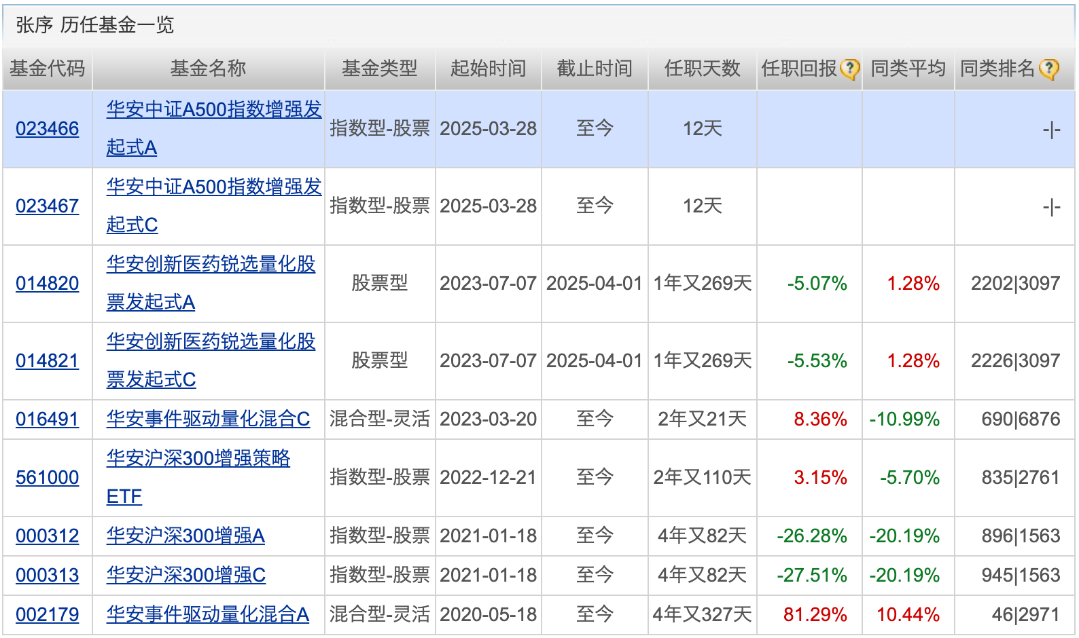
Task: Click the 2020-05-18 start date cell
Action: 489,614
